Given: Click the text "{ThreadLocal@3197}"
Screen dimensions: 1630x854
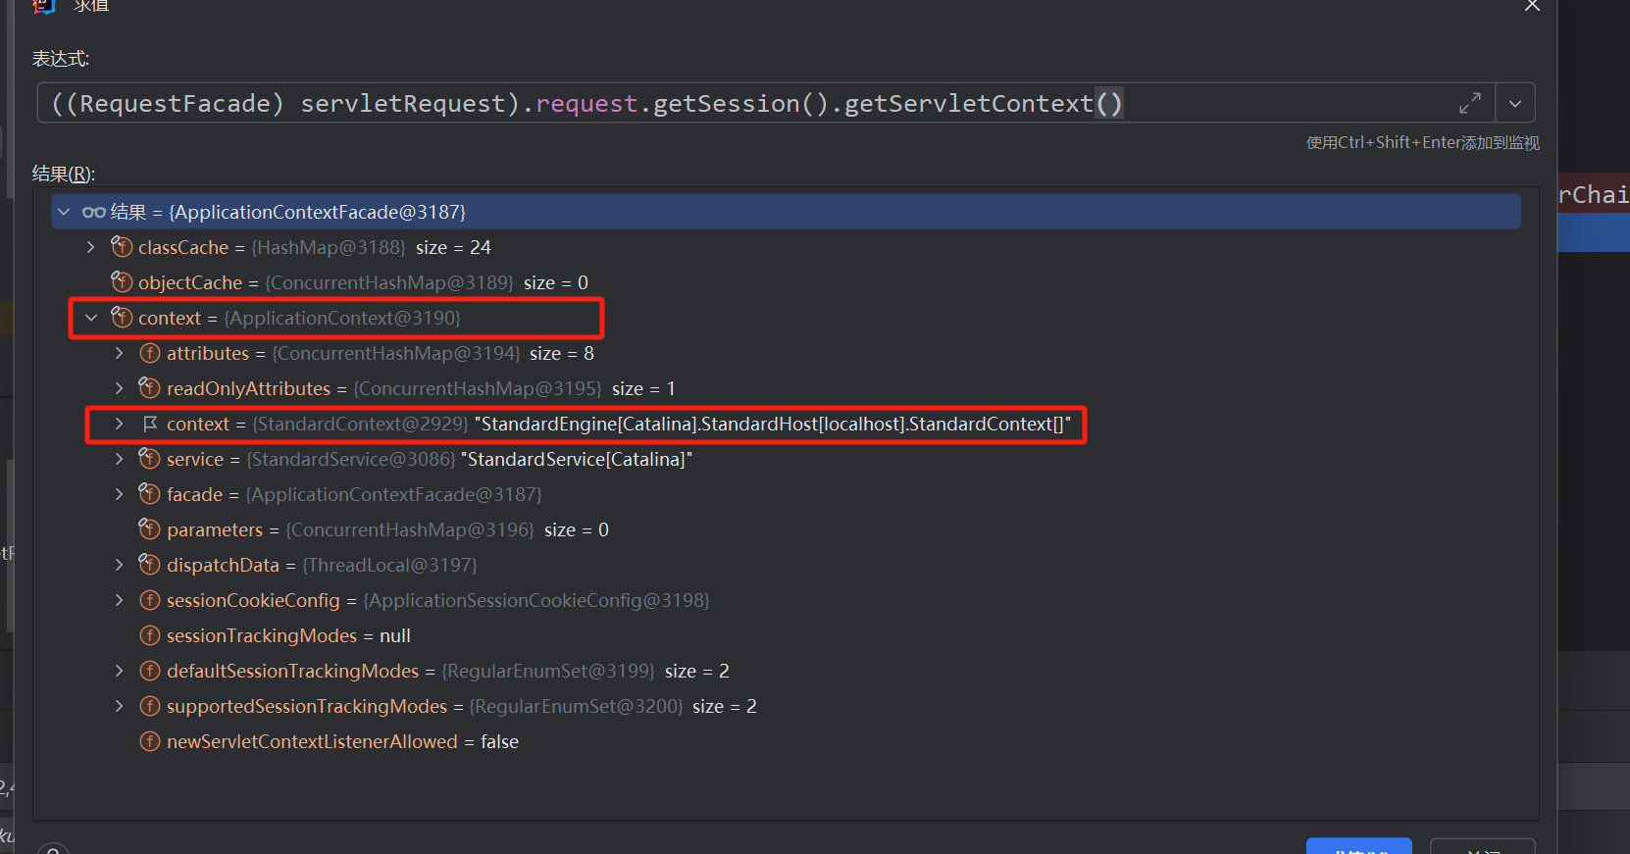Looking at the screenshot, I should point(389,565).
